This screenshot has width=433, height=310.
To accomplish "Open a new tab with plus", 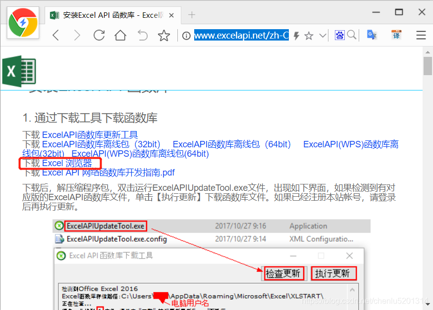I will (192, 15).
